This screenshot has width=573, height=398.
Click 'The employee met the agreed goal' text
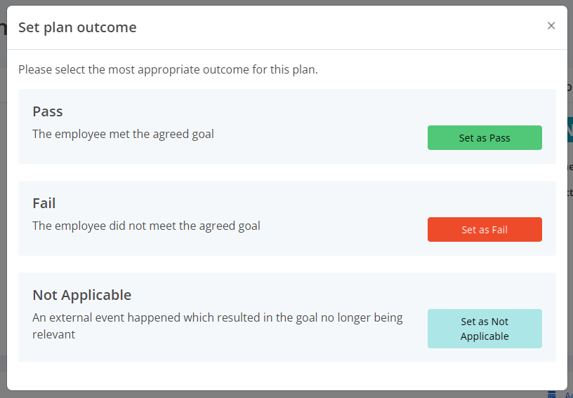click(x=123, y=134)
